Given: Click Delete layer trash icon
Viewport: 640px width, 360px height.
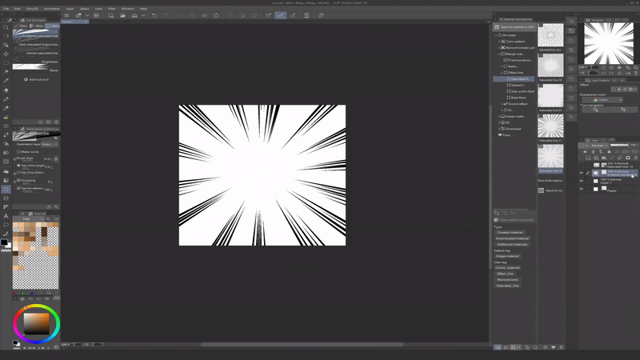Looking at the screenshot, I should point(635,158).
